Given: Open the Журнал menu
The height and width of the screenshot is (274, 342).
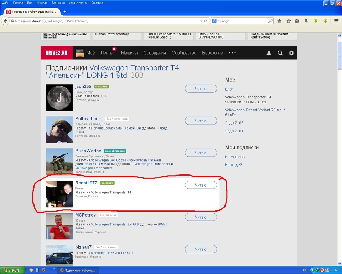Looking at the screenshot, I should 42,3.
